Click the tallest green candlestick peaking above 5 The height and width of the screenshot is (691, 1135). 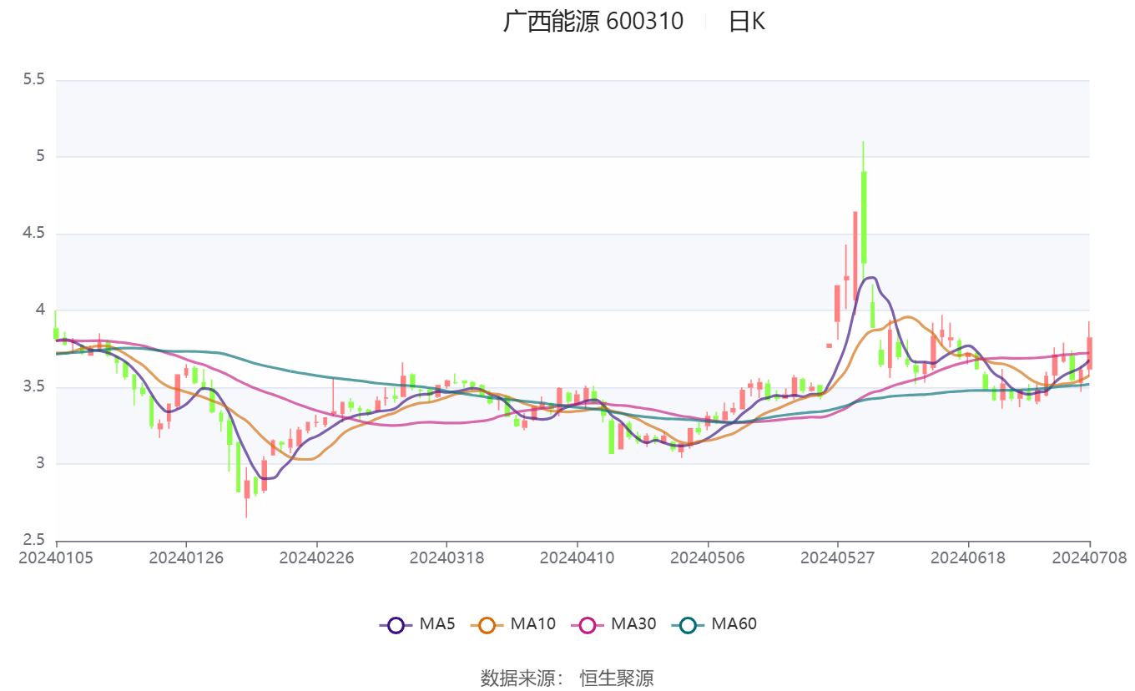[x=864, y=217]
